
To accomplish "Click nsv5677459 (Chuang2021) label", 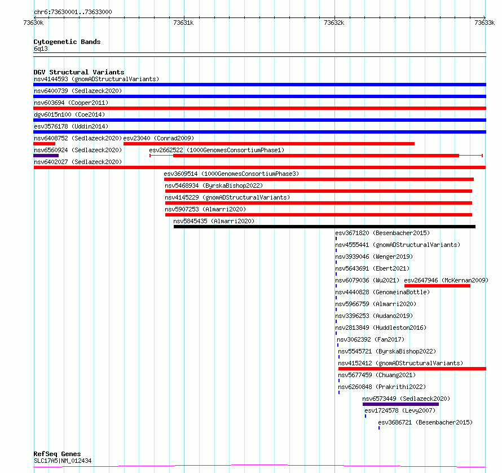I will [x=377, y=375].
